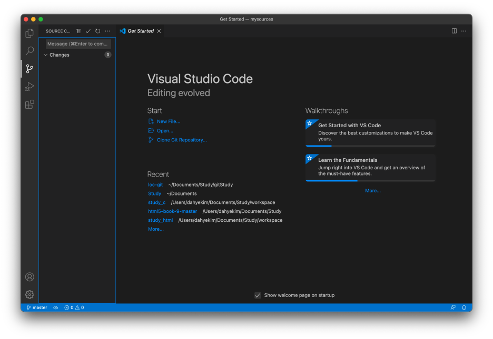
Task: Select the Source Control activity bar icon
Action: [29, 69]
